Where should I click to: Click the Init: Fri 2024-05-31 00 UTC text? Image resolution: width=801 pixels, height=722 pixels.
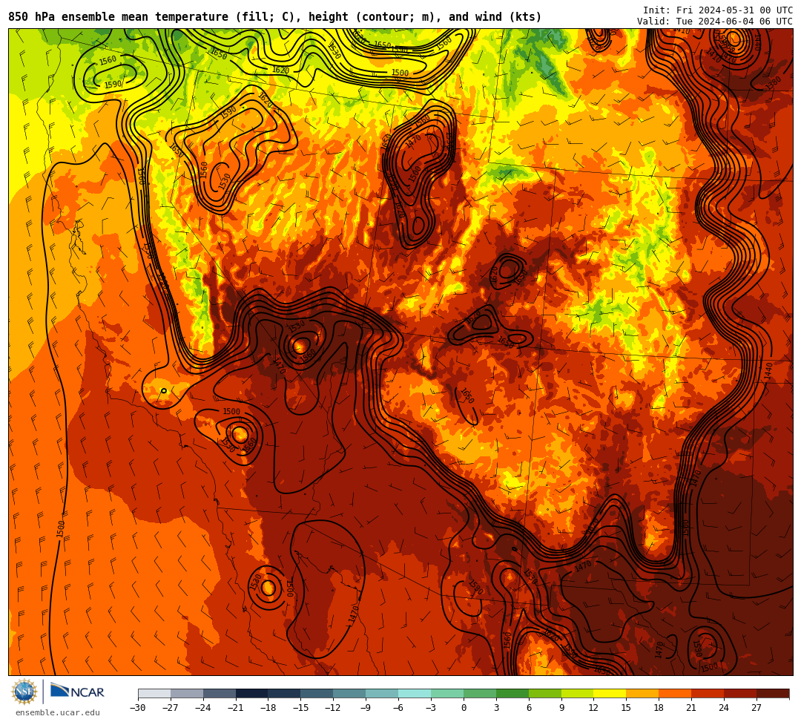point(718,10)
